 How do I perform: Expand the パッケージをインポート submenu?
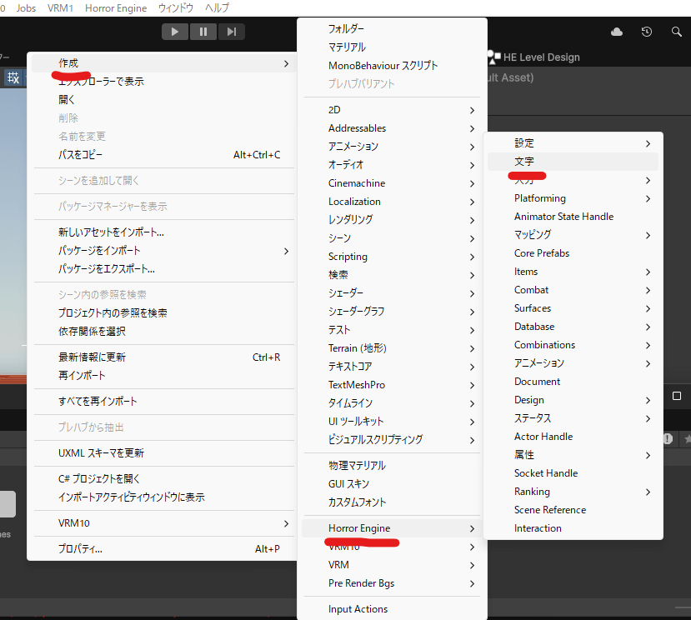coord(164,251)
